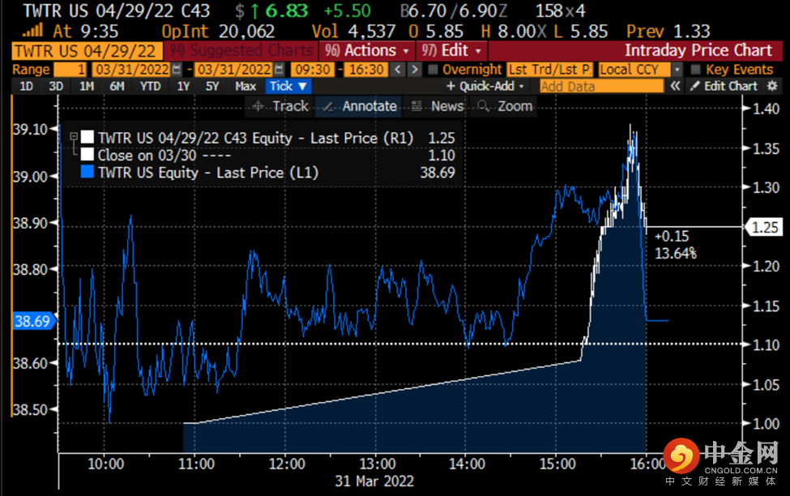Click the legend text 'TWTR US Equity - Last Price (L1)'
The image size is (790, 496).
[208, 173]
